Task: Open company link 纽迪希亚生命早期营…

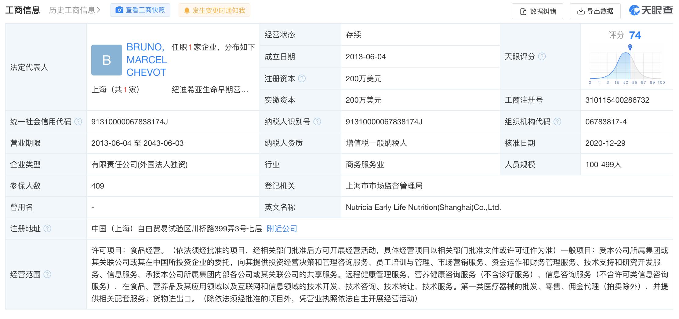Action: (x=209, y=90)
